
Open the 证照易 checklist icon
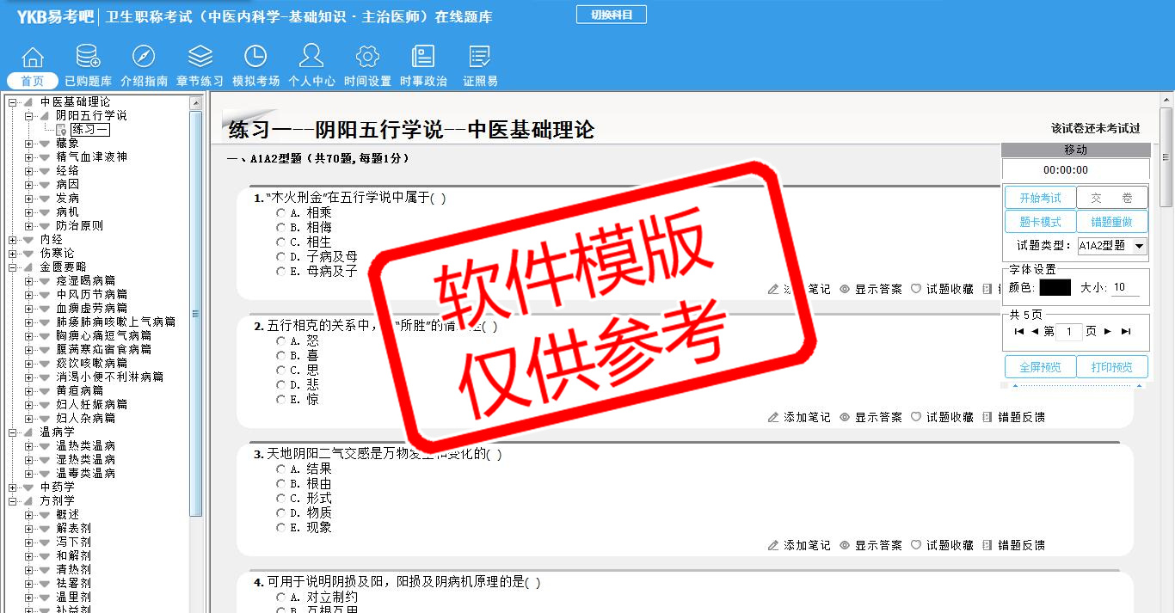480,58
